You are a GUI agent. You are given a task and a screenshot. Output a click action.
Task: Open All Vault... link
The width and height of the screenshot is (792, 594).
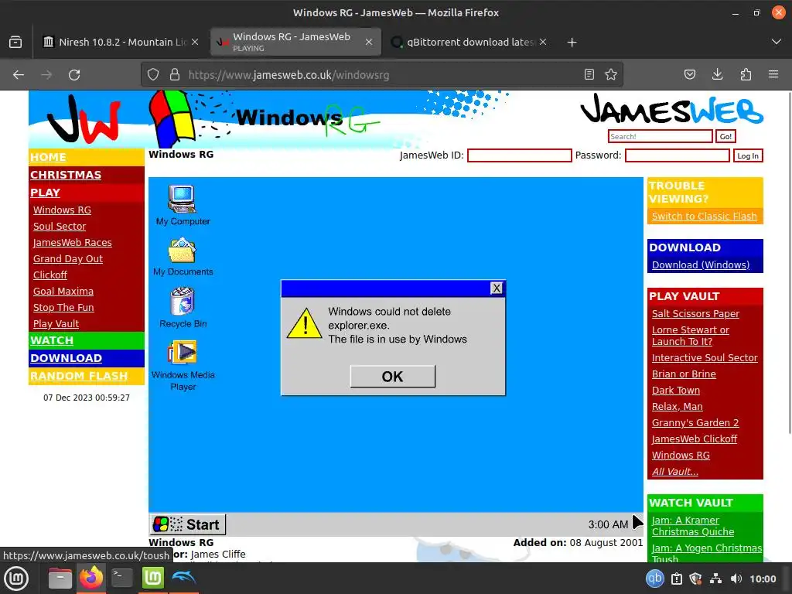(674, 471)
